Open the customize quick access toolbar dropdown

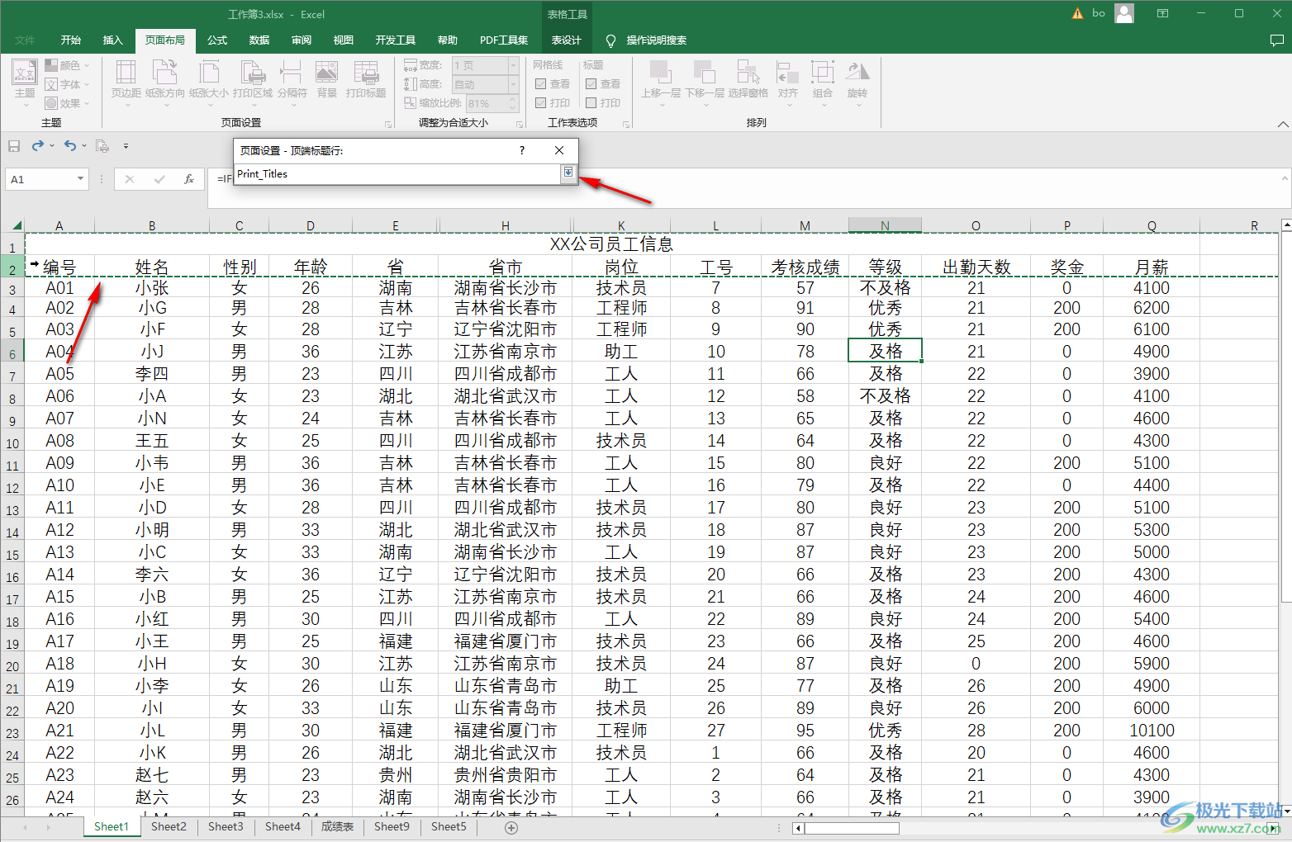click(126, 146)
